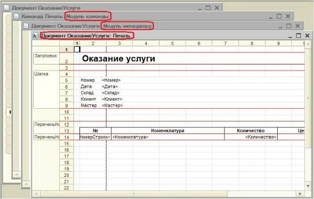
Task: Click the Количество table header cell
Action: tap(251, 130)
